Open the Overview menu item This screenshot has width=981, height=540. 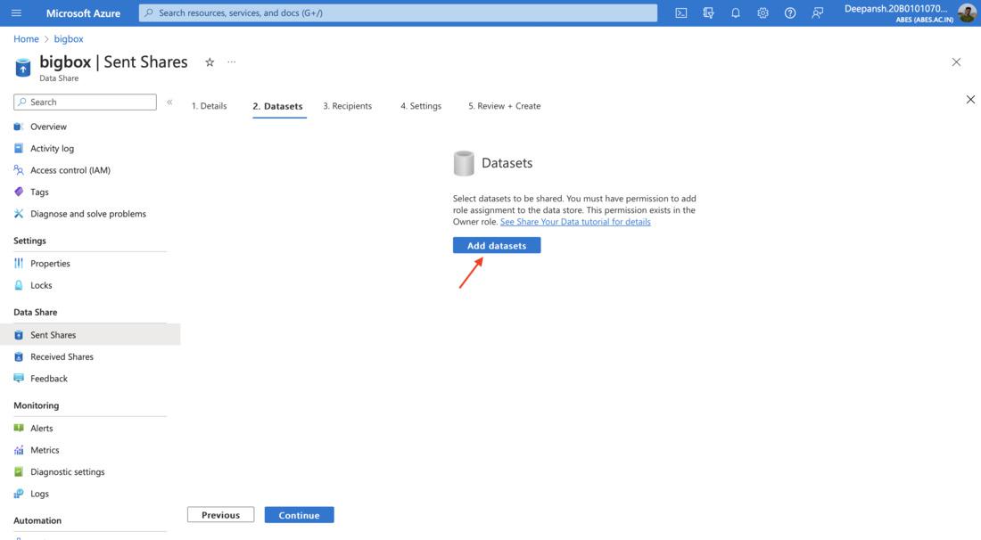point(48,127)
